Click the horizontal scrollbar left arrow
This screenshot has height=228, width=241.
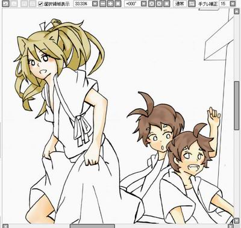tap(5, 226)
